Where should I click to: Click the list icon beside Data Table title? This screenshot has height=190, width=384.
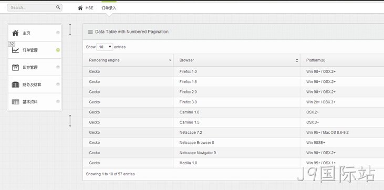[x=90, y=32]
